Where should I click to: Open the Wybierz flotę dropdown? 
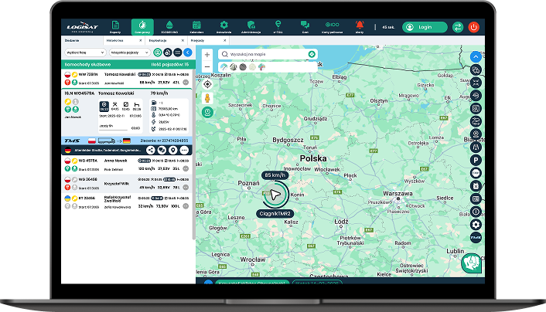tap(85, 53)
